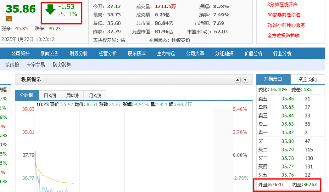Click the 外盘 value 67670
Viewport: 329px width, 192px height.
276,185
